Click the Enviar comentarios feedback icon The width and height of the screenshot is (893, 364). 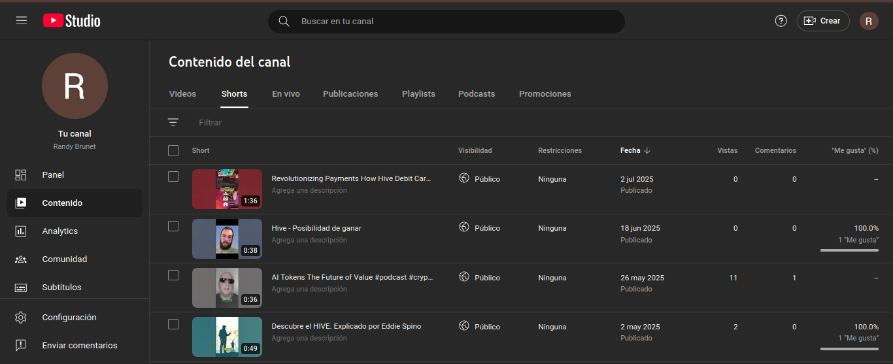21,346
